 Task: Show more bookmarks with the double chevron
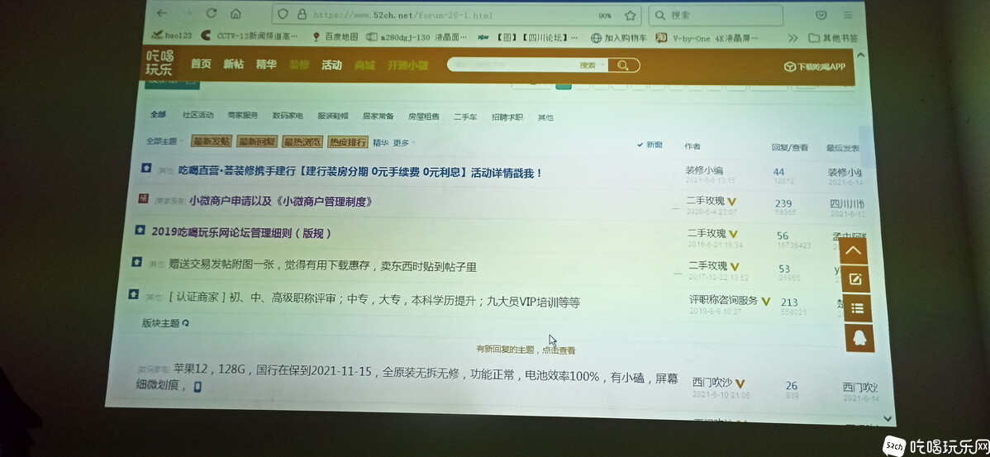click(x=793, y=38)
